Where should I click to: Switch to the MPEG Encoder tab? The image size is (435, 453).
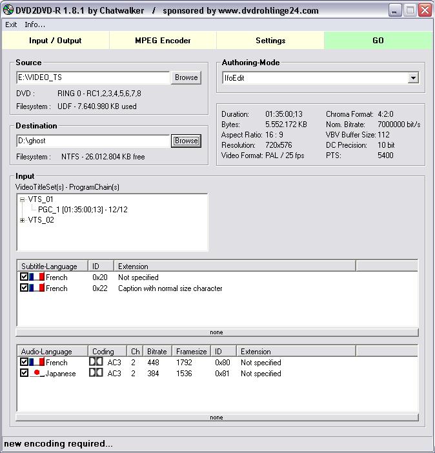point(163,41)
